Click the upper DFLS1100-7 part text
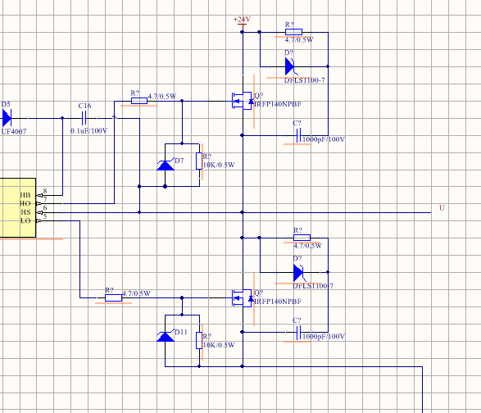Screen dimensions: 481x413 [304, 80]
